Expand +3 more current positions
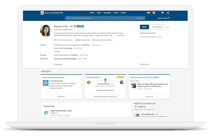 pyautogui.click(x=57, y=52)
